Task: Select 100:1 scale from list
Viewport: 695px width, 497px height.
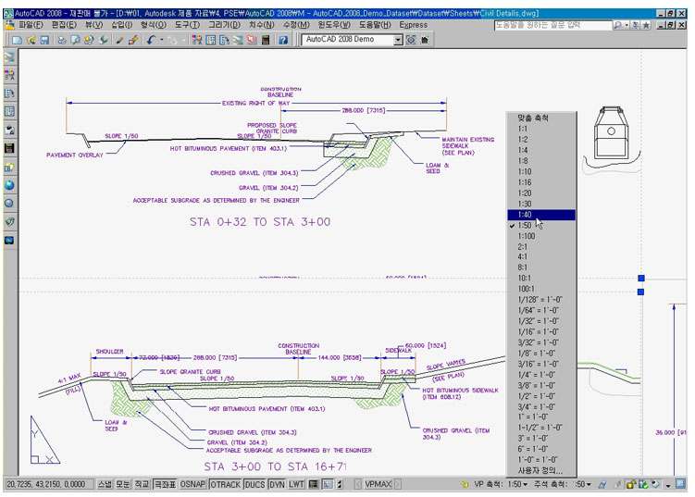Action: tap(541, 289)
